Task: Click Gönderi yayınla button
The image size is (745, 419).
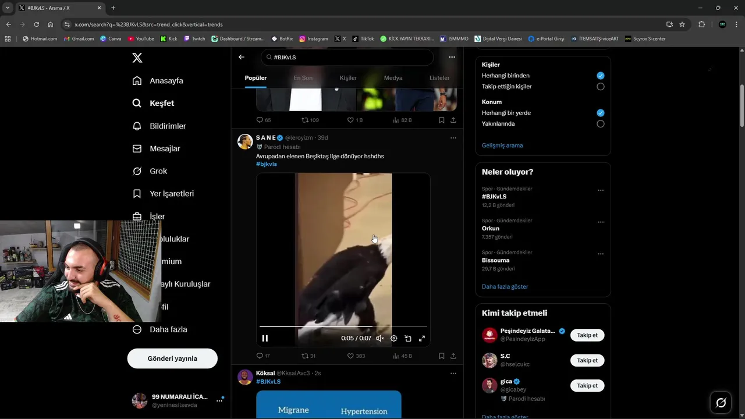Action: (x=172, y=358)
